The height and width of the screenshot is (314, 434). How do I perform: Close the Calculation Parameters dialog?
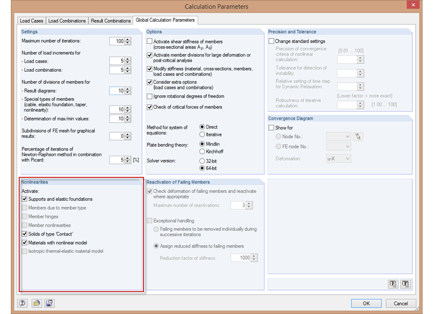point(413,5)
